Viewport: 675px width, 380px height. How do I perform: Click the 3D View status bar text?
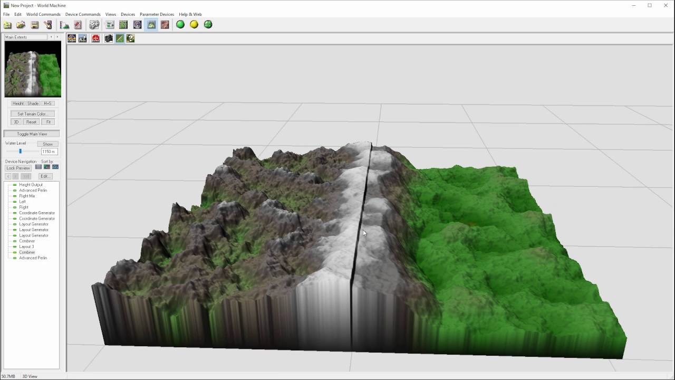(x=30, y=376)
